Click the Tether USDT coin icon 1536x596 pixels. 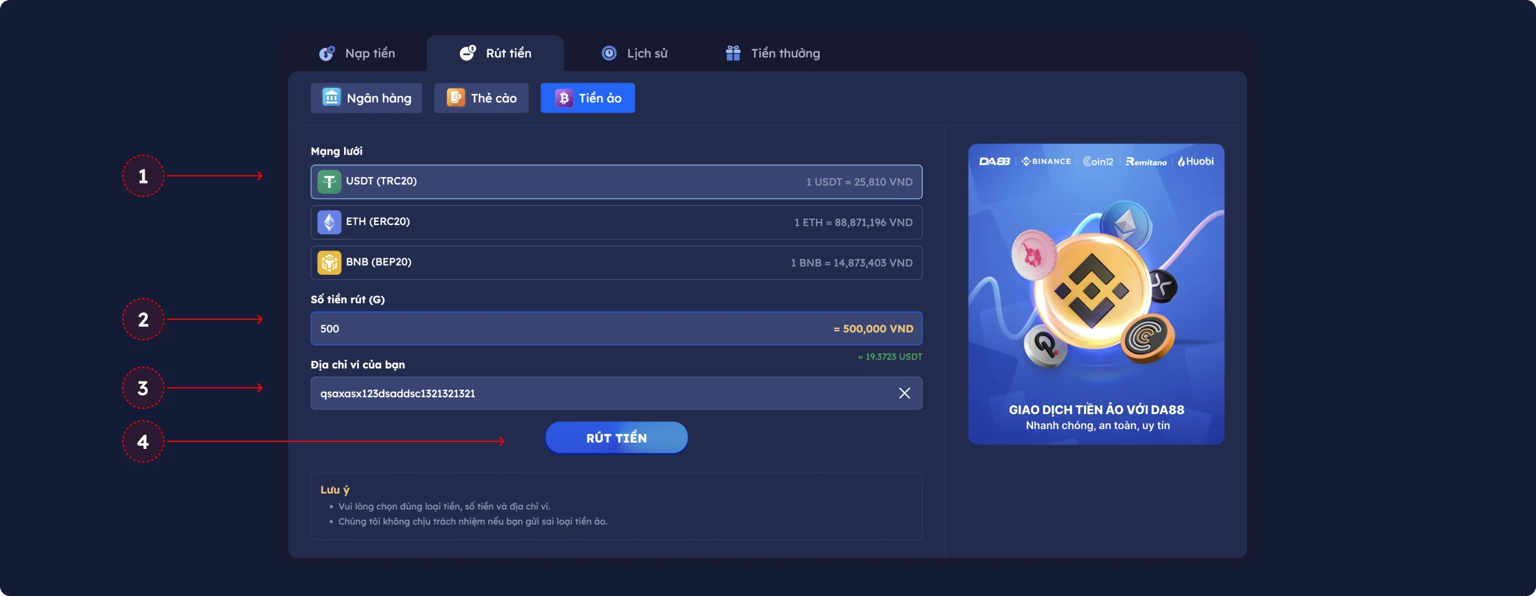(x=329, y=182)
